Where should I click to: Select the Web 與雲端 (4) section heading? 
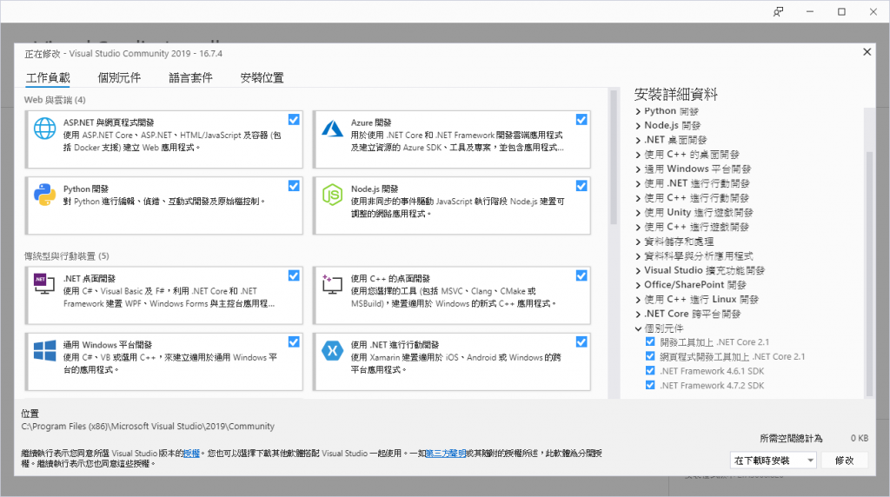(55, 100)
